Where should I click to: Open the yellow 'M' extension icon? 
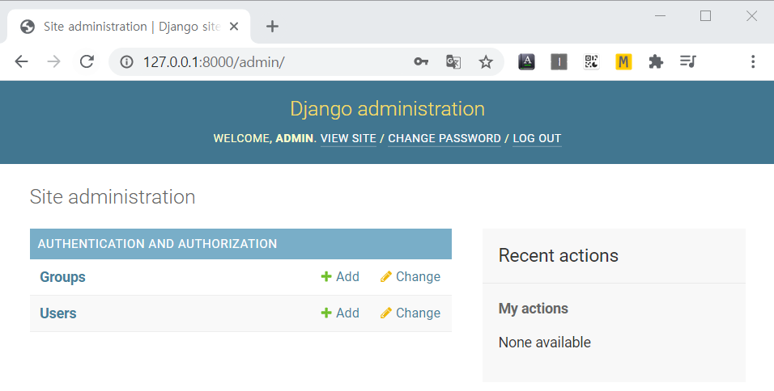coord(623,61)
